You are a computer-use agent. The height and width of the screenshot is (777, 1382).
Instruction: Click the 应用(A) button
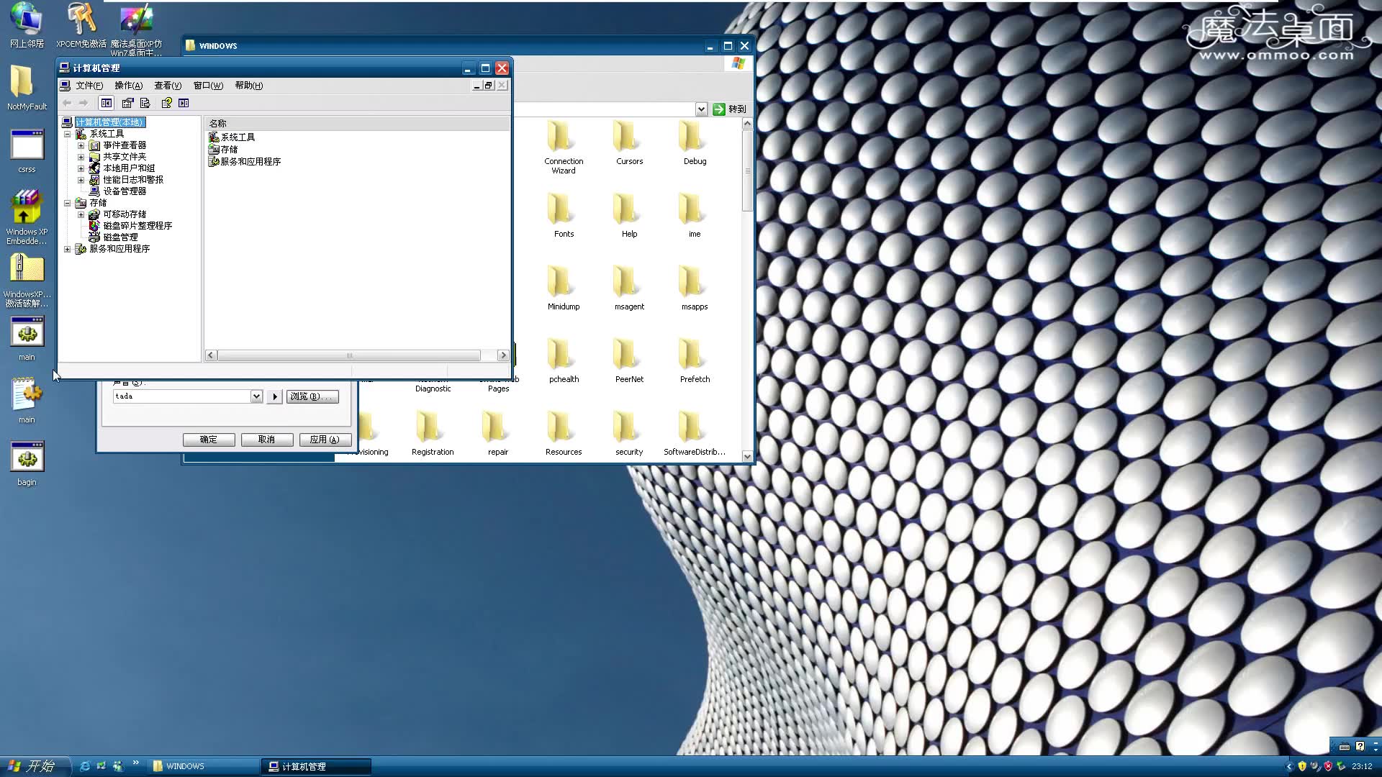point(325,440)
